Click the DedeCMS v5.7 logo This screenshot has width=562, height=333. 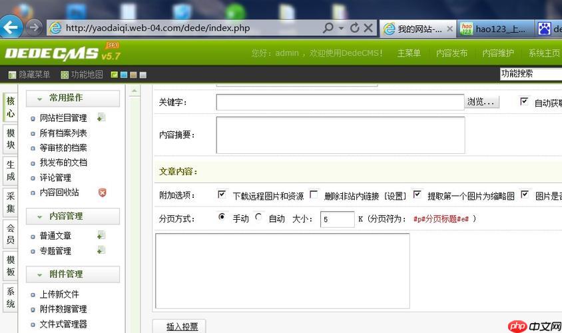(x=63, y=53)
